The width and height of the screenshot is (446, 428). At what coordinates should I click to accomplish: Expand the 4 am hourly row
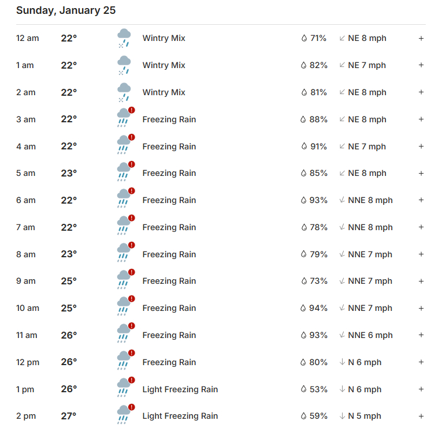coord(421,147)
